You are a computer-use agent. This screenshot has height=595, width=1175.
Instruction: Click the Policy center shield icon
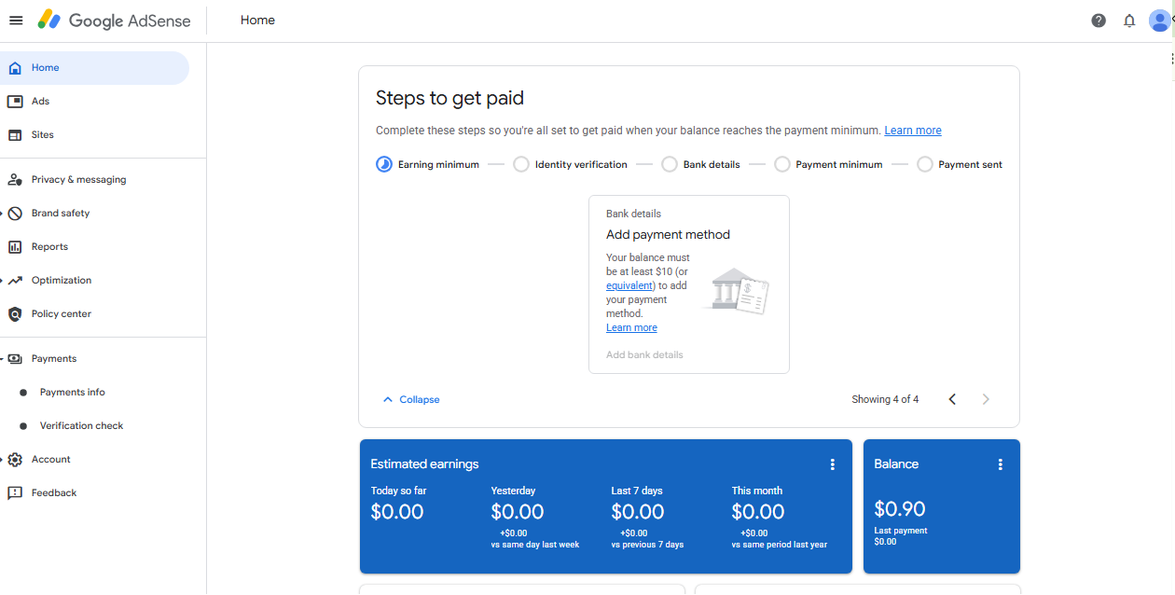15,314
